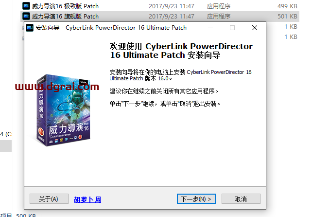The width and height of the screenshot is (312, 217).
Task: Select the 威力导演16 极致版 Patch file icon
Action: [26, 6]
